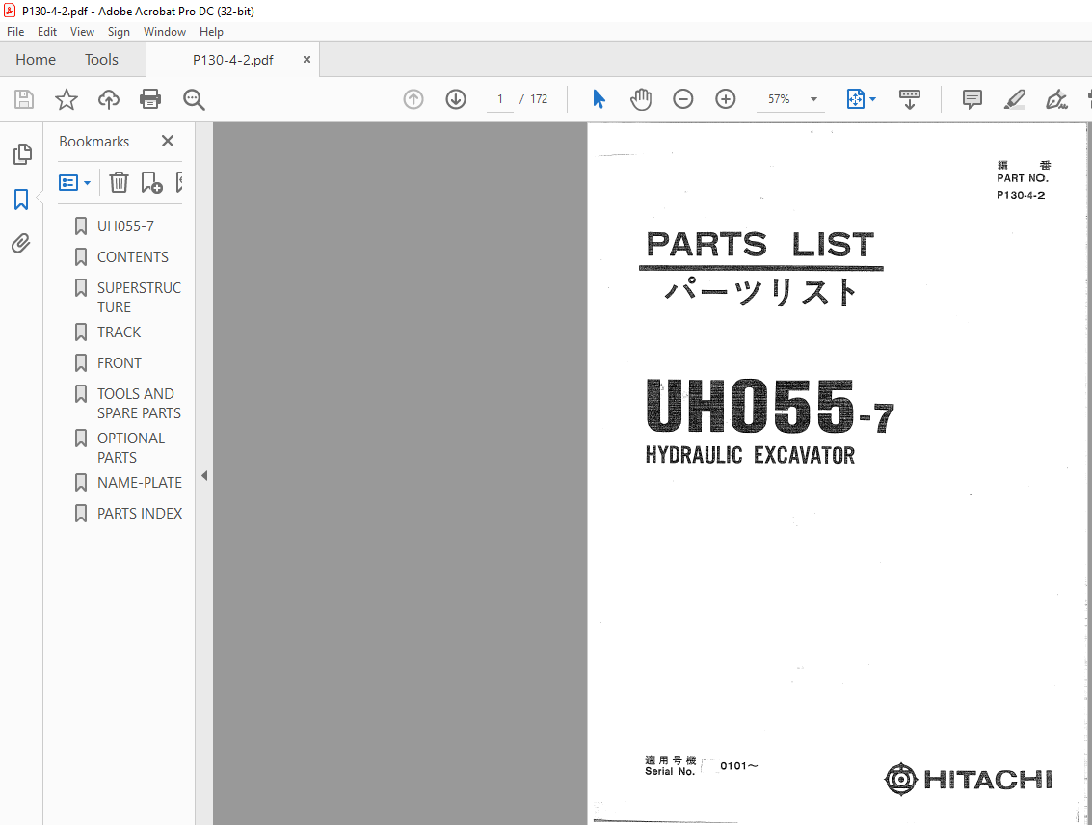Viewport: 1092px width, 825px height.
Task: Open the Sign document pen icon
Action: coord(1056,99)
